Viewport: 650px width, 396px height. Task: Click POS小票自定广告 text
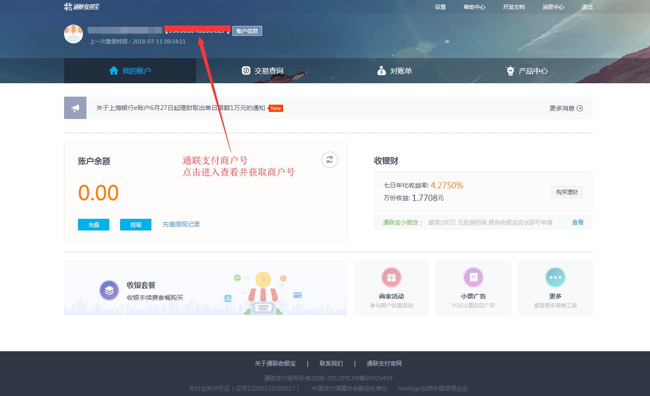(x=474, y=306)
